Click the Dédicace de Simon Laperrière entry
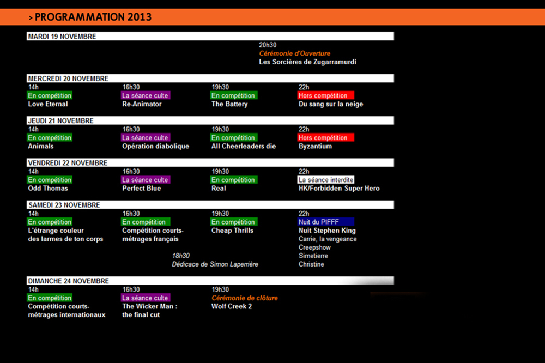The width and height of the screenshot is (545, 363). pos(215,264)
